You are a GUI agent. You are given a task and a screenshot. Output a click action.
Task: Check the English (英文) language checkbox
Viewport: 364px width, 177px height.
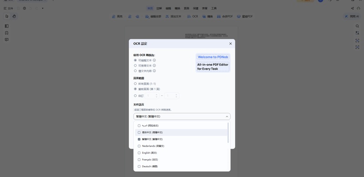click(139, 153)
